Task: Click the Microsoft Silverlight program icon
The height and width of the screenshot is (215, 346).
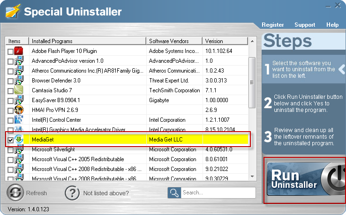Action: click(x=19, y=149)
